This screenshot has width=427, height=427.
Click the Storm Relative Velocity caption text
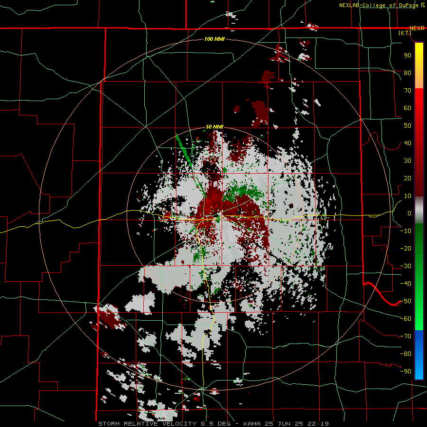213,424
